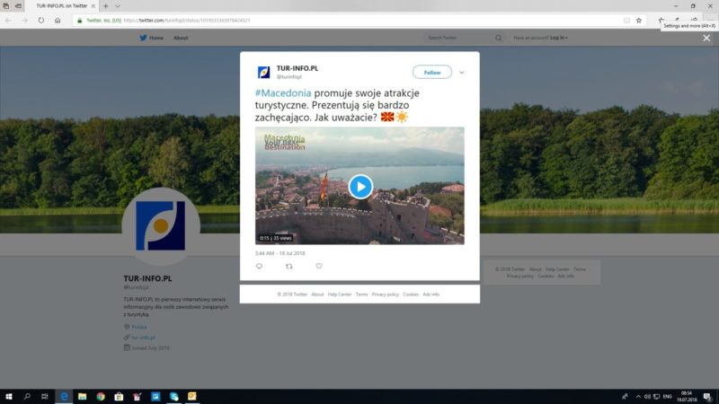The image size is (719, 404).
Task: Select the TUR-INFO.PL on Twitter tab
Action: tap(61, 6)
